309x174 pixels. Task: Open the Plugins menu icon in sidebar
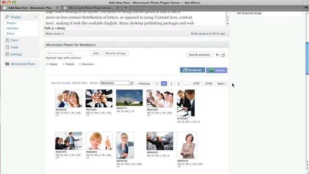point(7,17)
